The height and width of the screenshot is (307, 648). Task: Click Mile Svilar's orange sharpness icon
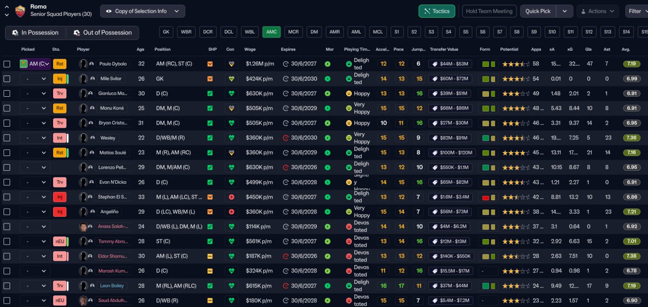click(x=210, y=79)
